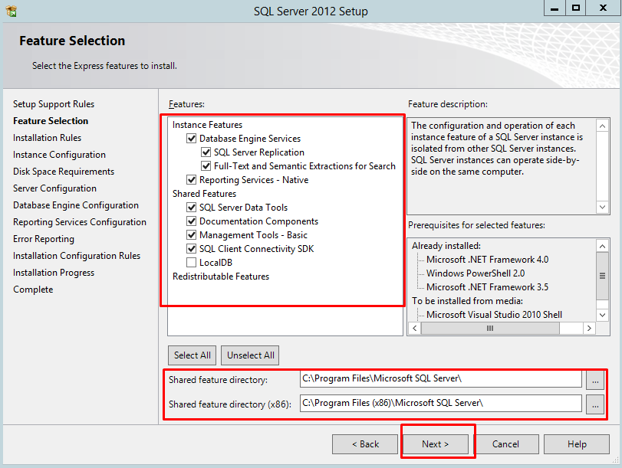The width and height of the screenshot is (622, 468).
Task: Minimize the SQL Server 2012 Setup window
Action: pos(555,8)
